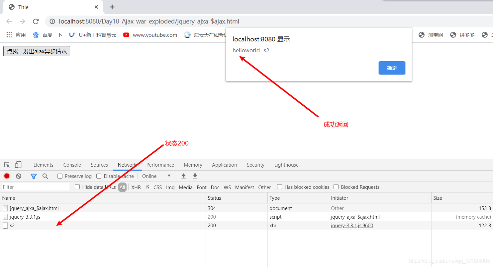Open the Online throttling dropdown
The height and width of the screenshot is (267, 493).
(156, 176)
